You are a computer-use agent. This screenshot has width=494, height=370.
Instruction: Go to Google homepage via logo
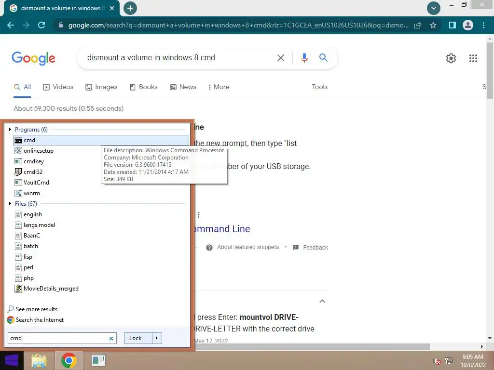[33, 58]
